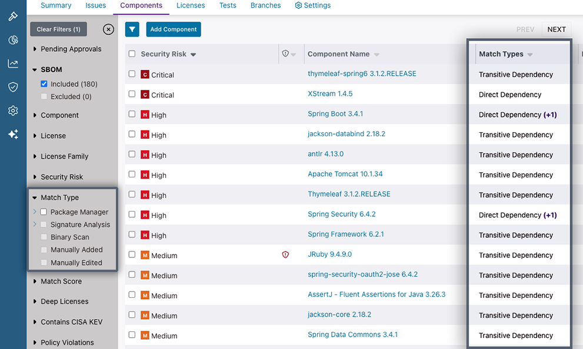Click the Medium badge for AssertJ

145,296
